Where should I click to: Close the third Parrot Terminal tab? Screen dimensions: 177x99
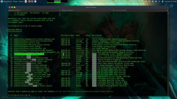click(167, 10)
